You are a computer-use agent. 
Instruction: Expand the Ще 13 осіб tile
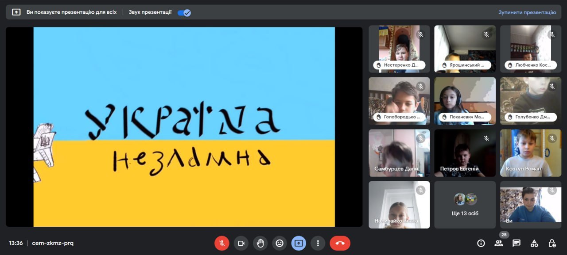465,205
